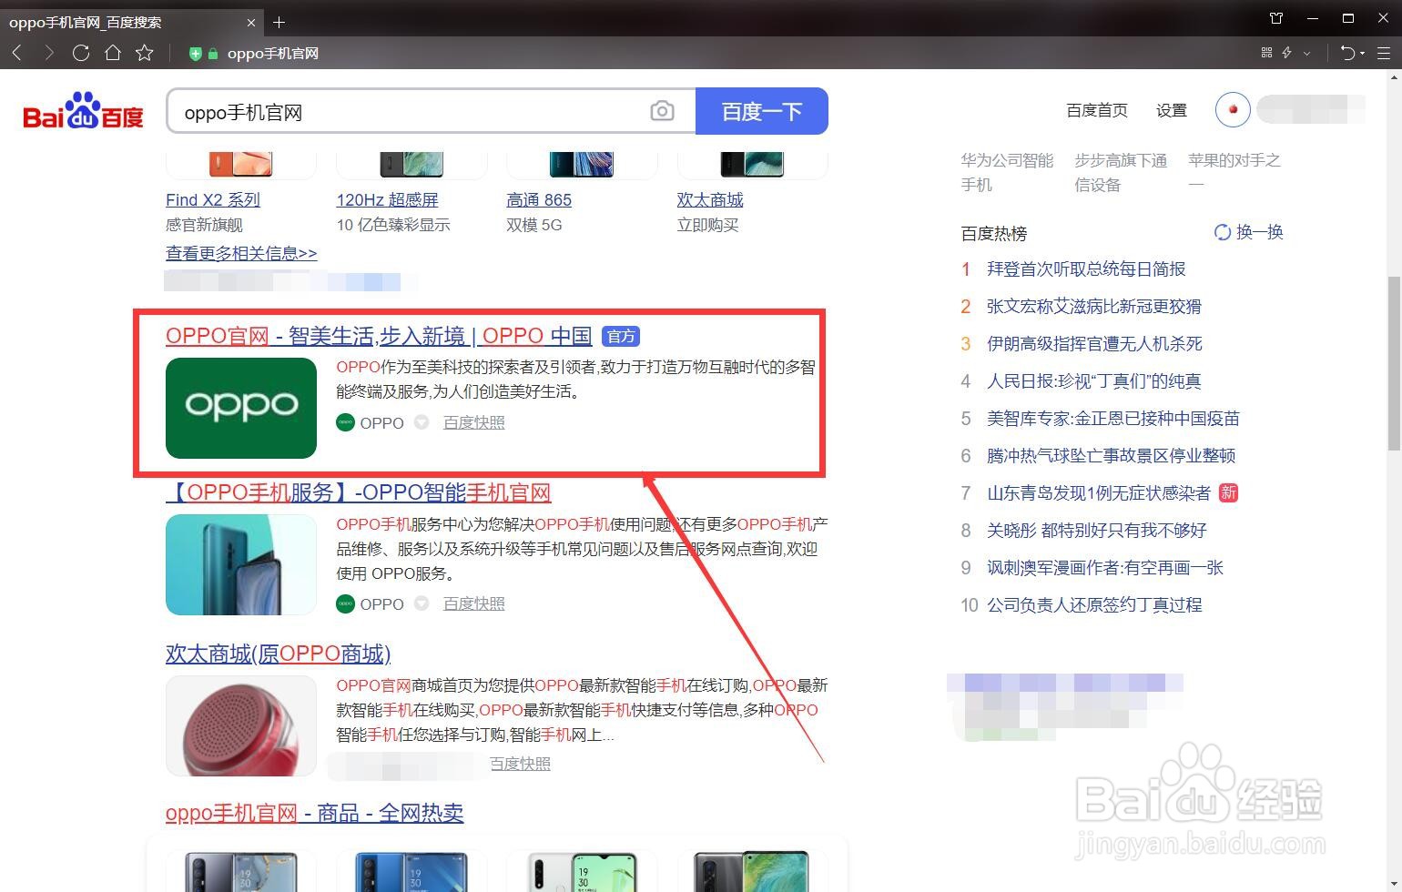Open hot item 腾冲热气球坠亡事故景区停业整顿
This screenshot has width=1402, height=892.
1112,455
